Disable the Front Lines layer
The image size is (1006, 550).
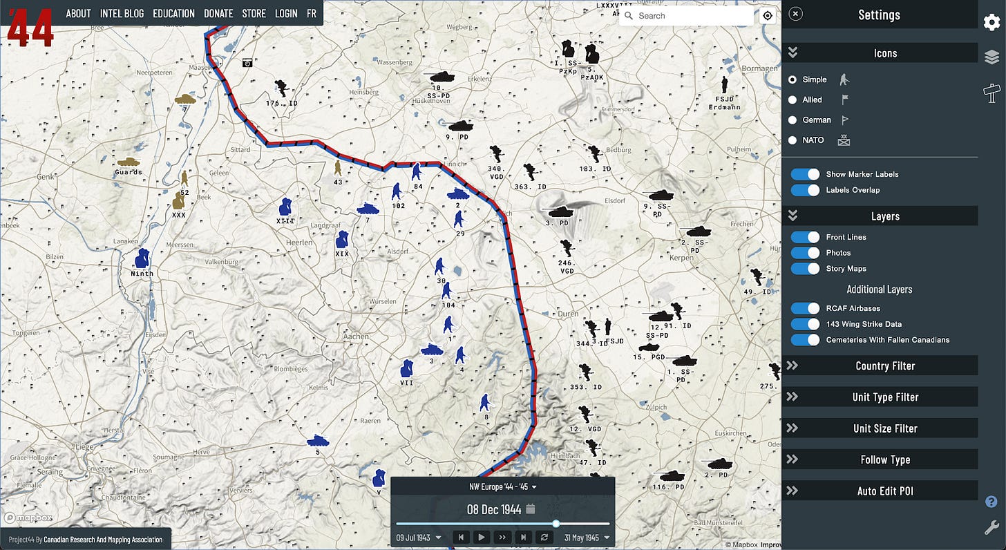point(805,237)
